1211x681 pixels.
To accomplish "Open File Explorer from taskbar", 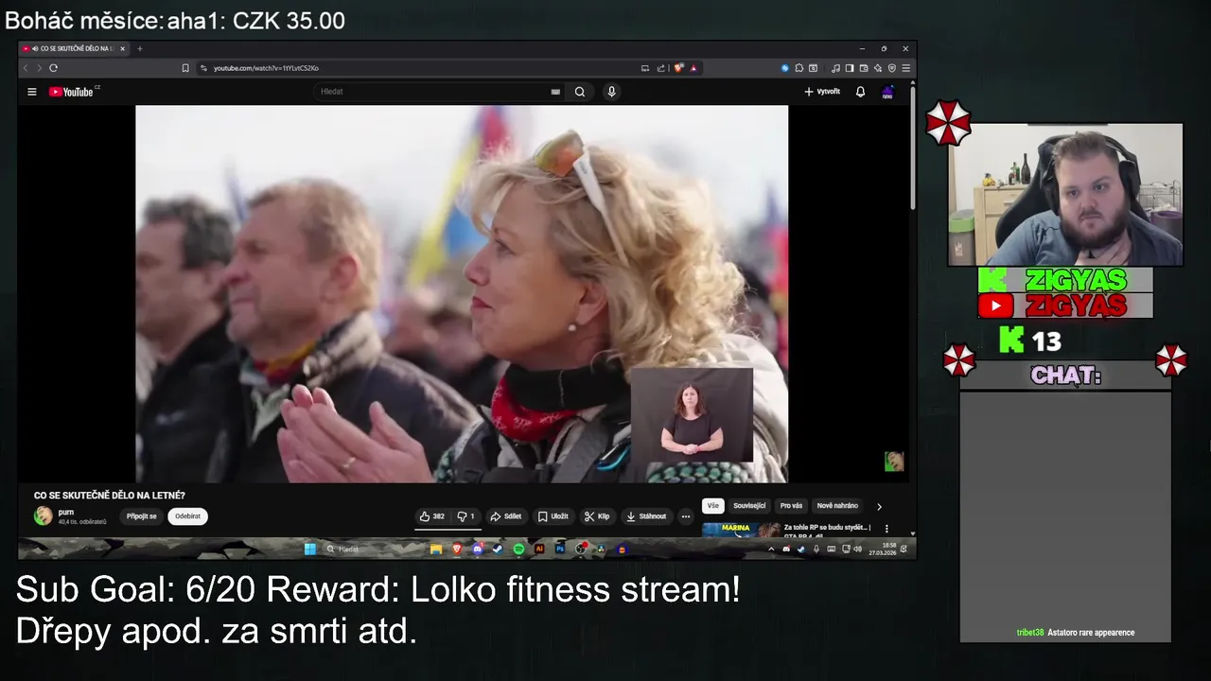I will 436,549.
